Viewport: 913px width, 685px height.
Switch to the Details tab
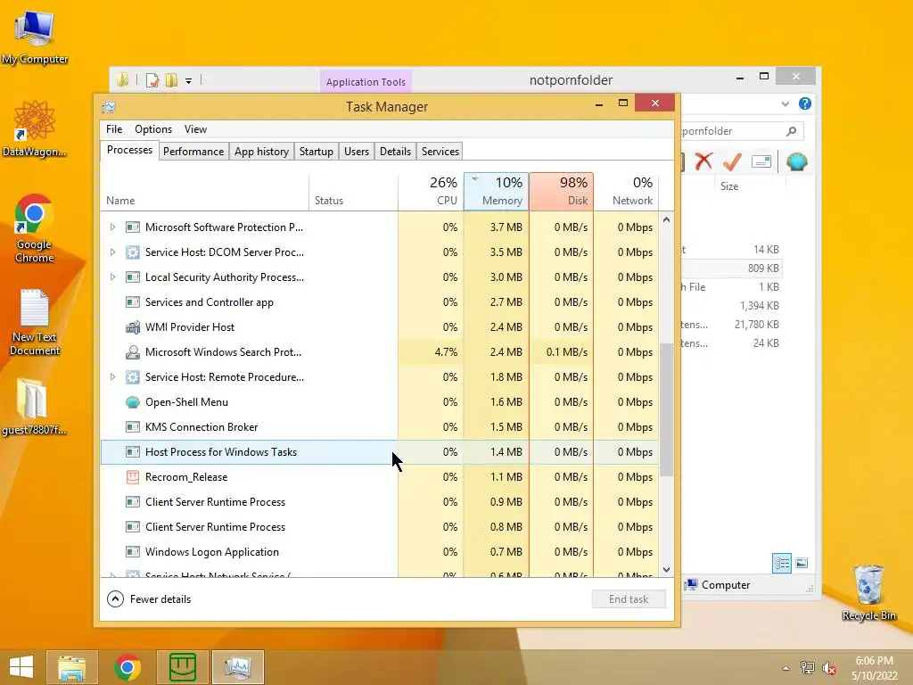click(395, 152)
